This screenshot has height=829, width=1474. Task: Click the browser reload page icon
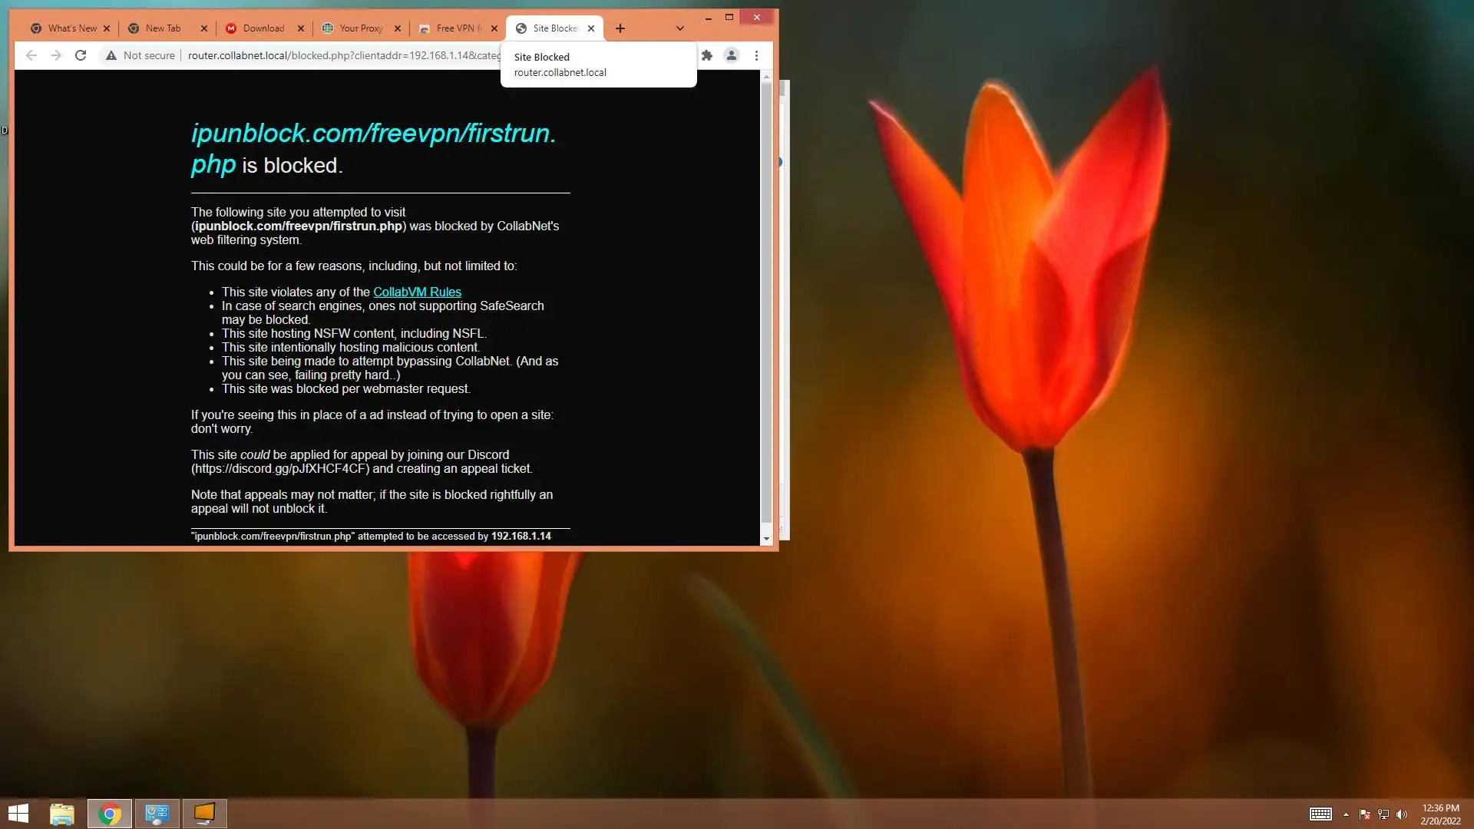(x=81, y=55)
